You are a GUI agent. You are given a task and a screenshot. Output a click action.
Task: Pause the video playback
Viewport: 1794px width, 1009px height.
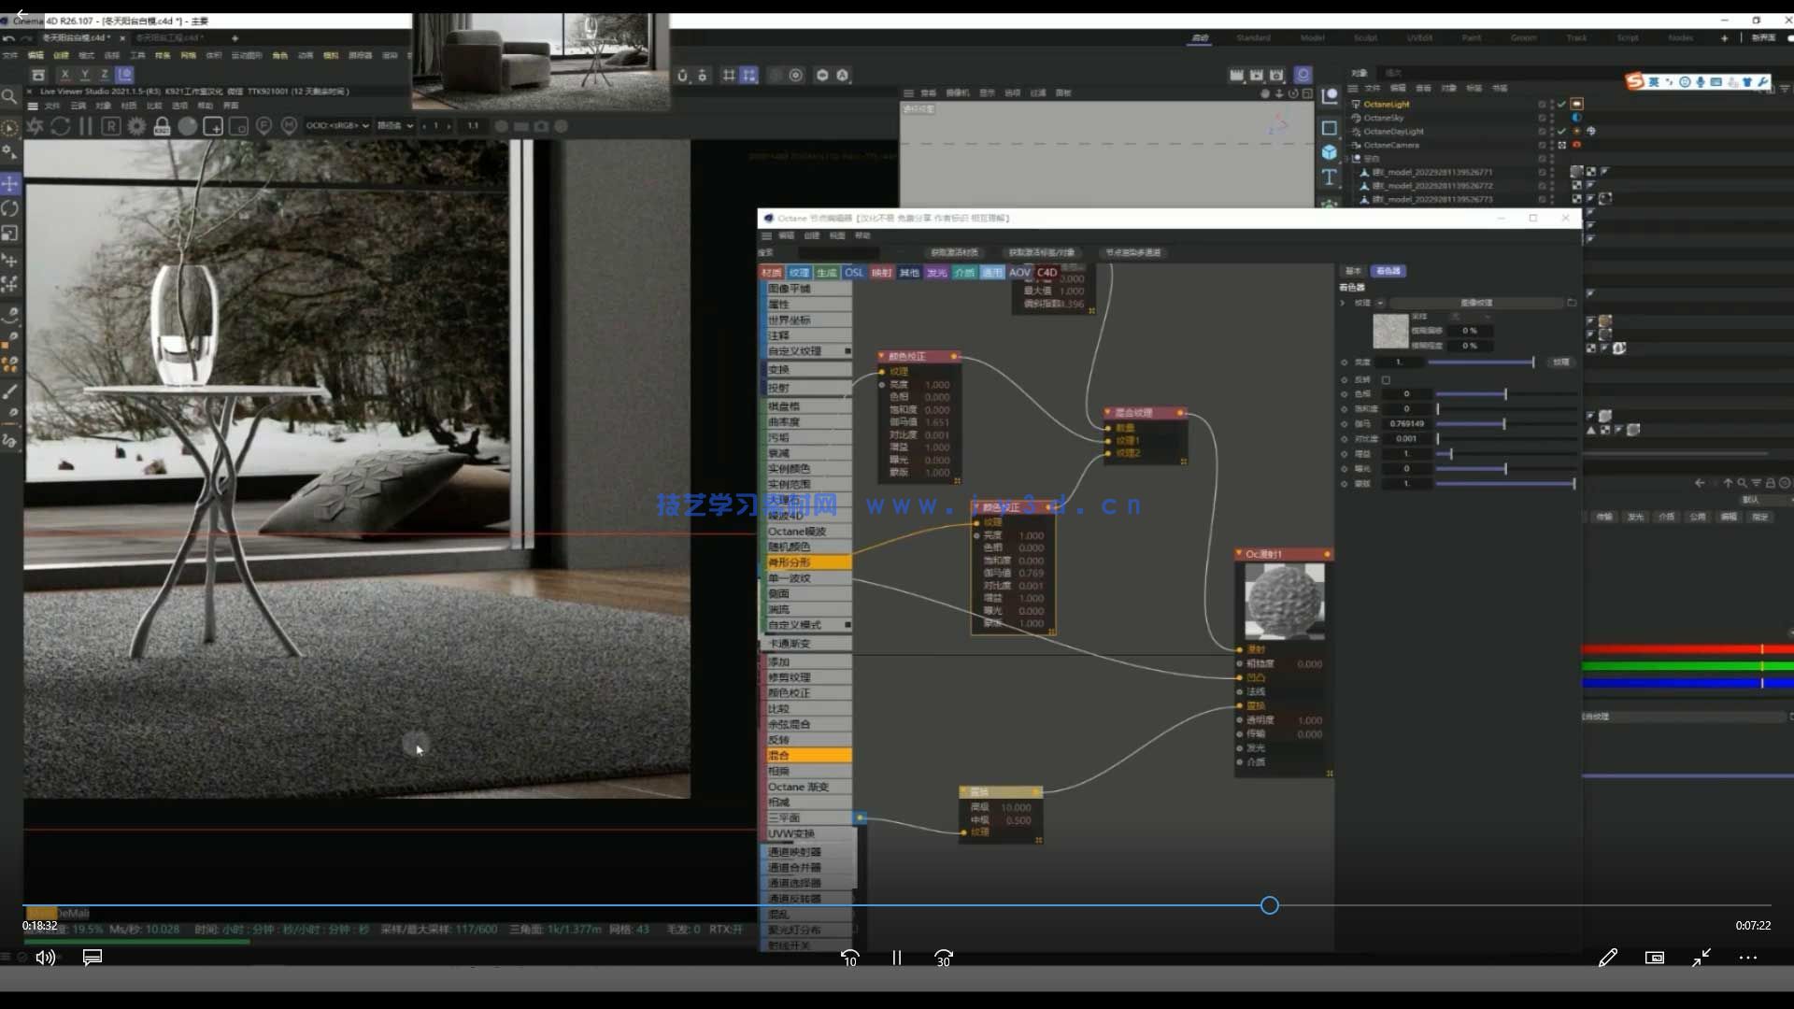coord(896,958)
